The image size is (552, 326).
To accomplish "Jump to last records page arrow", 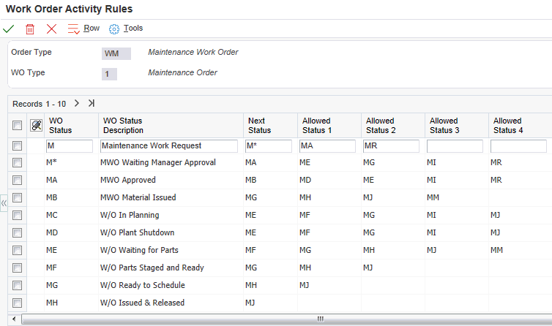I will (92, 103).
